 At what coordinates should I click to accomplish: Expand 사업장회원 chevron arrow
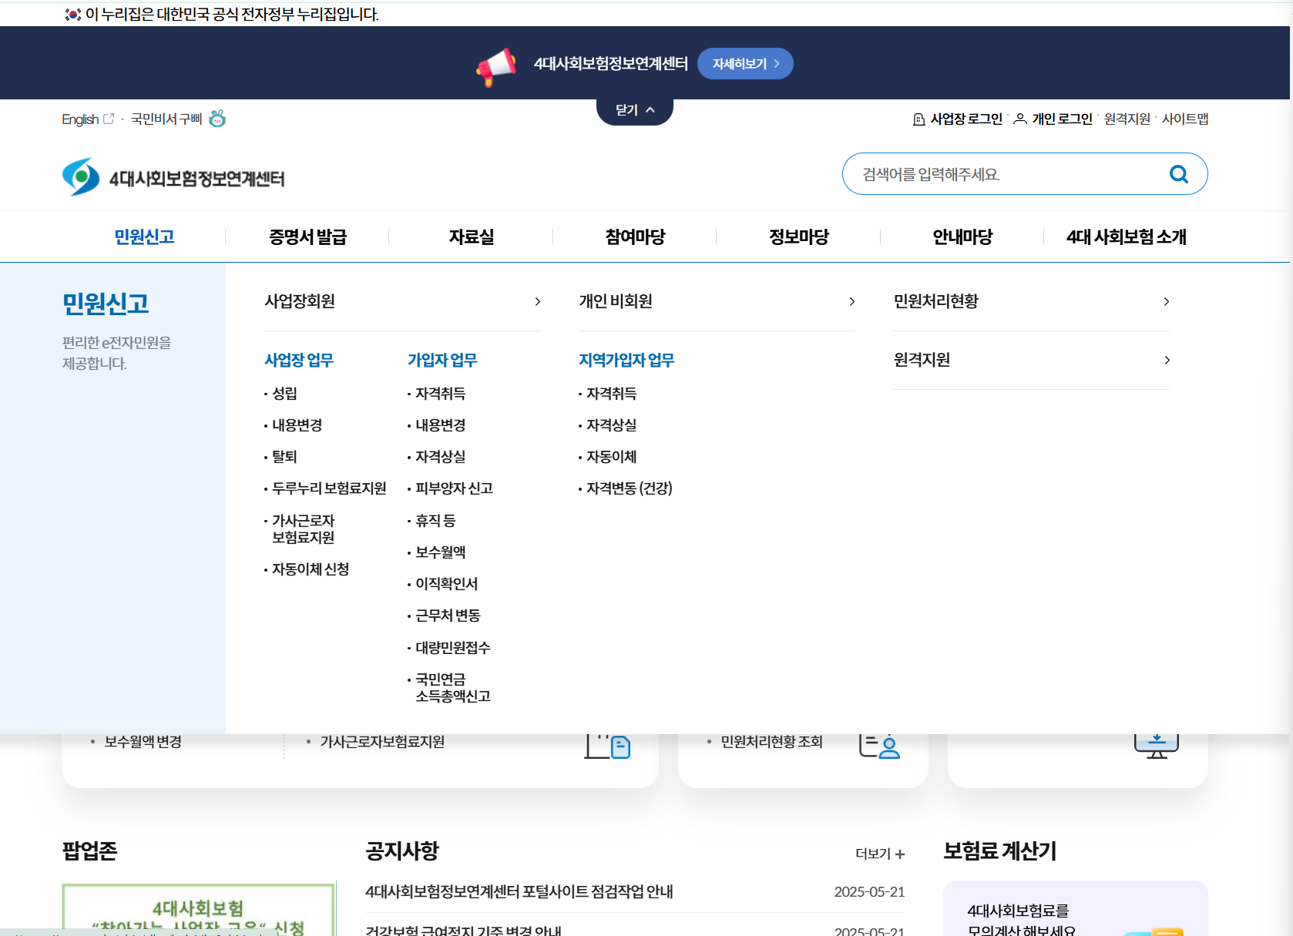pos(538,301)
